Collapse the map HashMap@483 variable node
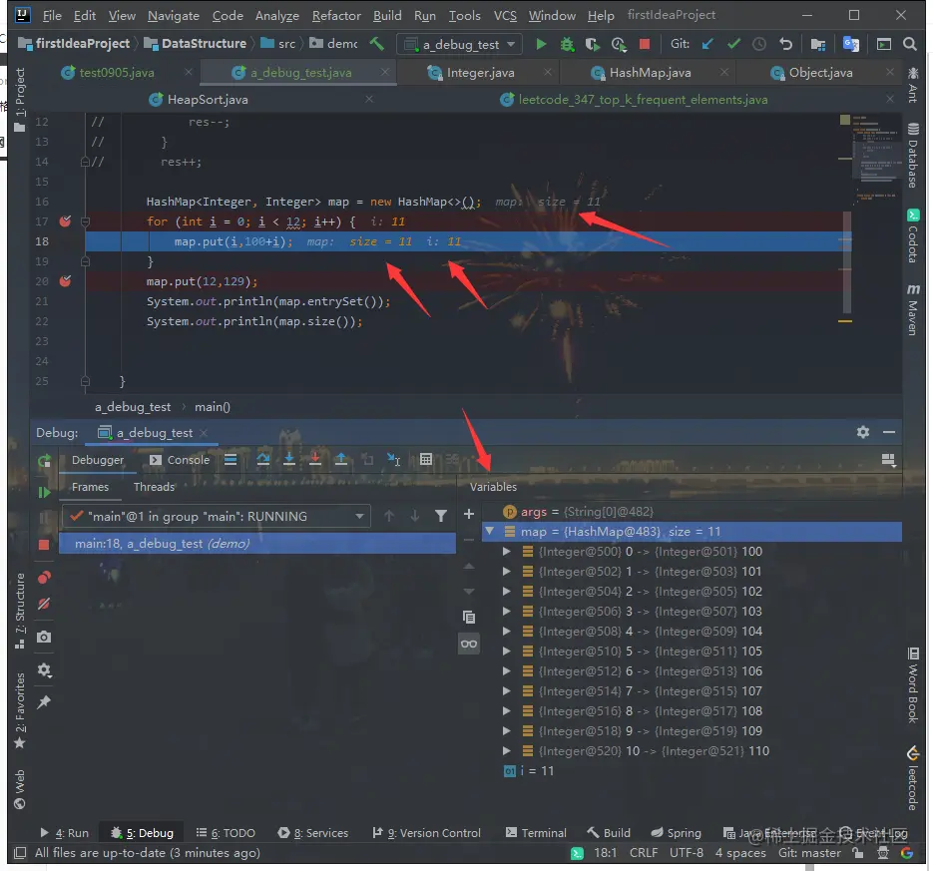The width and height of the screenshot is (933, 871). [x=489, y=531]
